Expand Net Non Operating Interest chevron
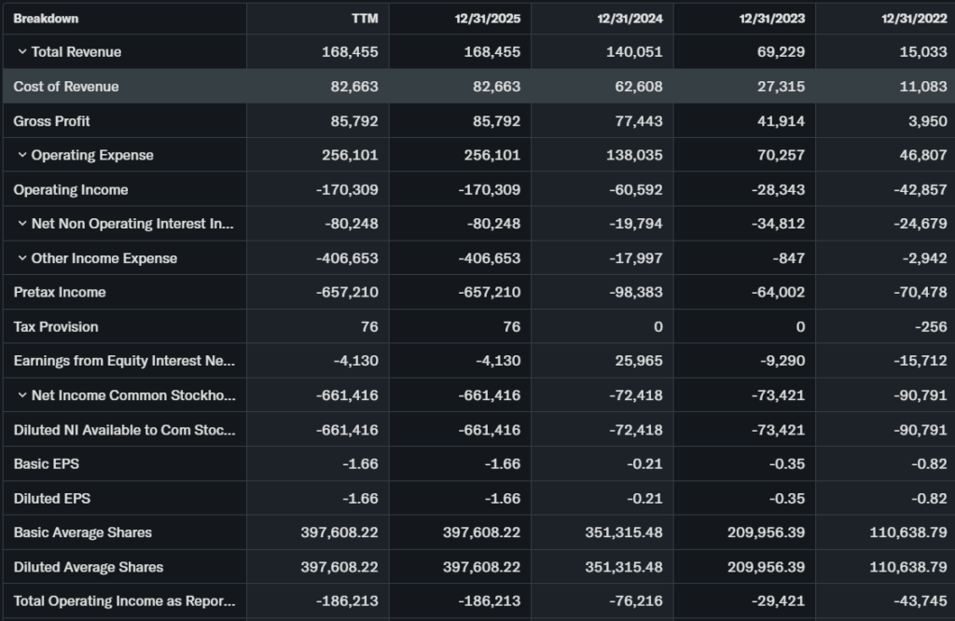This screenshot has width=955, height=621. 21,224
